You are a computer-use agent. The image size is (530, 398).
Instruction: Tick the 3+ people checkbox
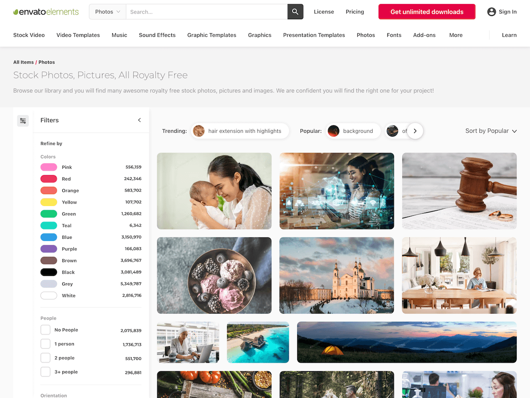(x=45, y=372)
